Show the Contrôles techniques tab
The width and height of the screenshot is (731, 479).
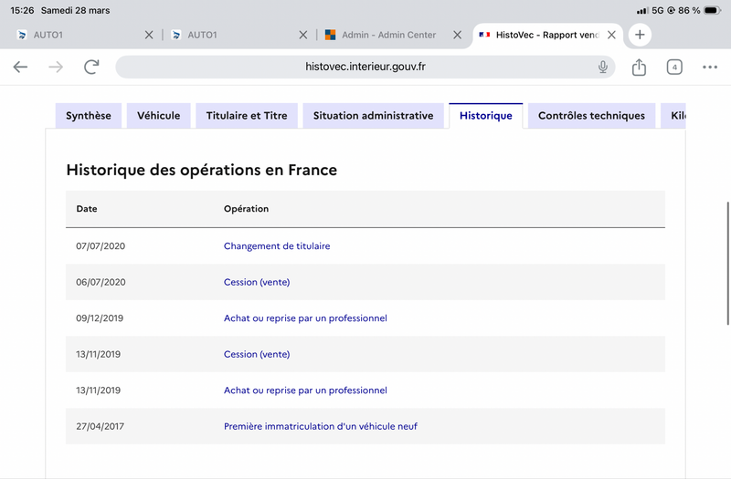pos(591,116)
